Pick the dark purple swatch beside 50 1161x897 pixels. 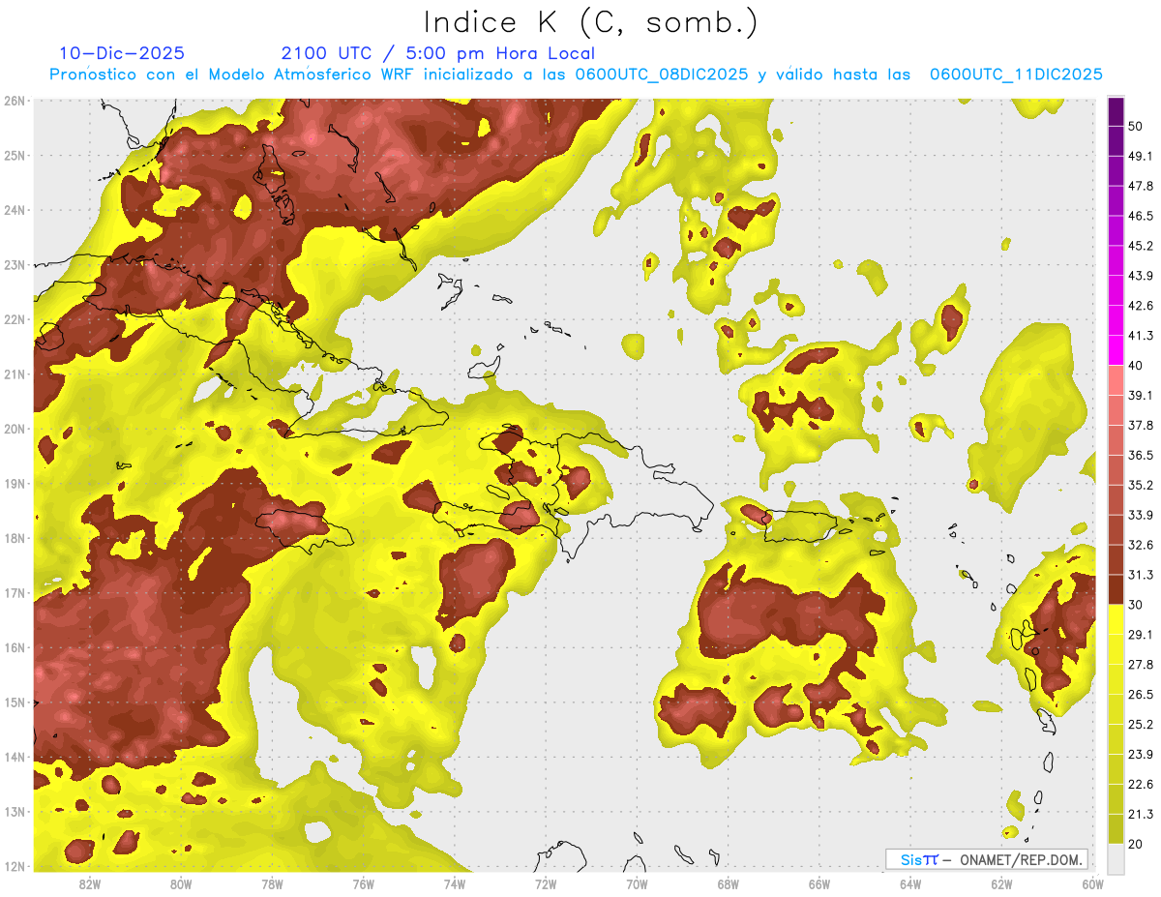click(x=1116, y=112)
